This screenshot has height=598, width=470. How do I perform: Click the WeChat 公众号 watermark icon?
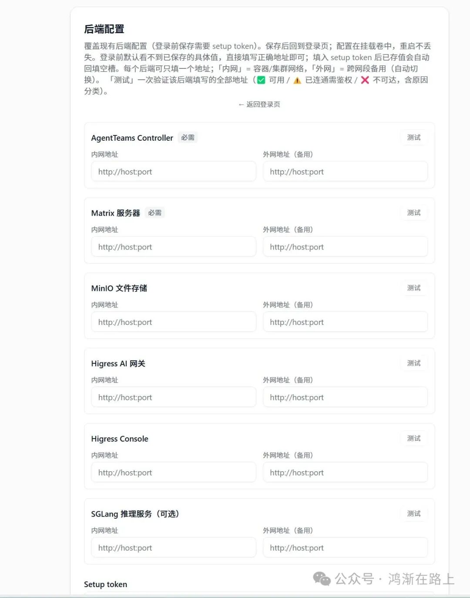tap(322, 579)
